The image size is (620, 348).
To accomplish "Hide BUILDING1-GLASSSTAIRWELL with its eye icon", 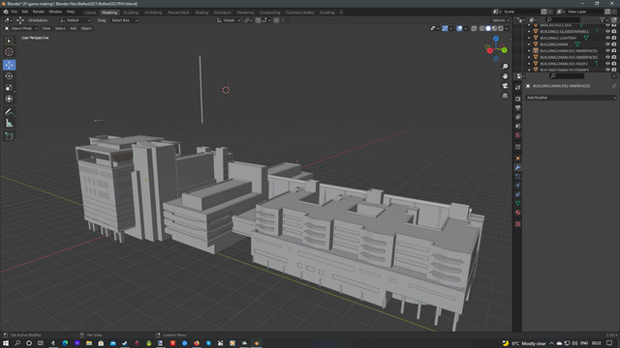I will click(x=607, y=32).
